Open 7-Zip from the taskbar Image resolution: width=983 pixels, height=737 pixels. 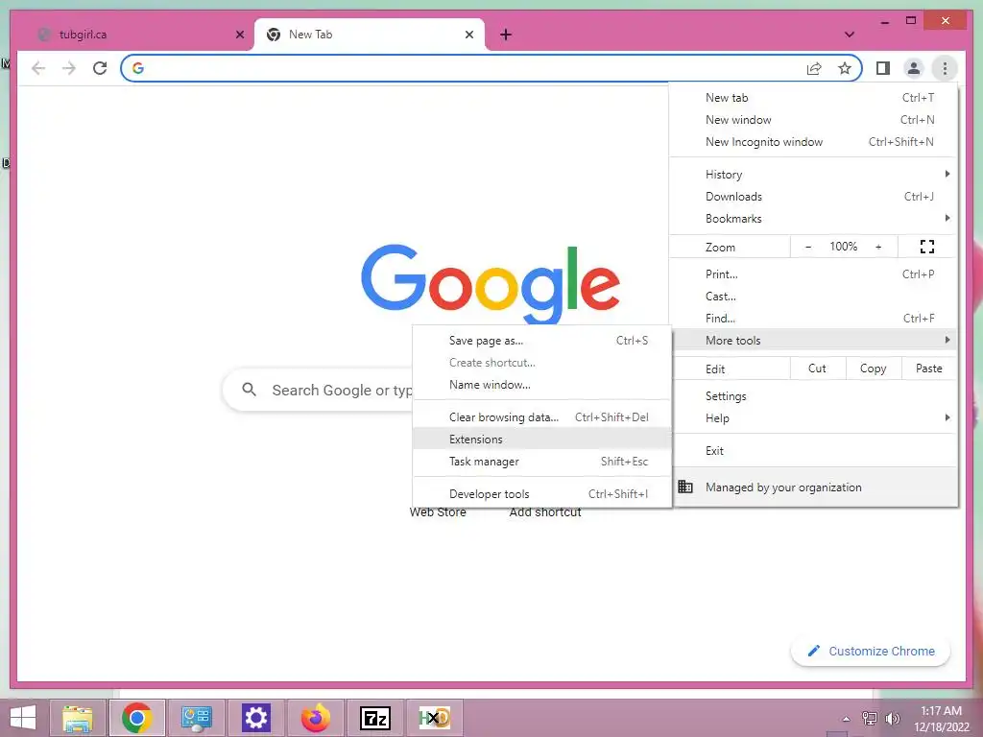click(x=375, y=718)
